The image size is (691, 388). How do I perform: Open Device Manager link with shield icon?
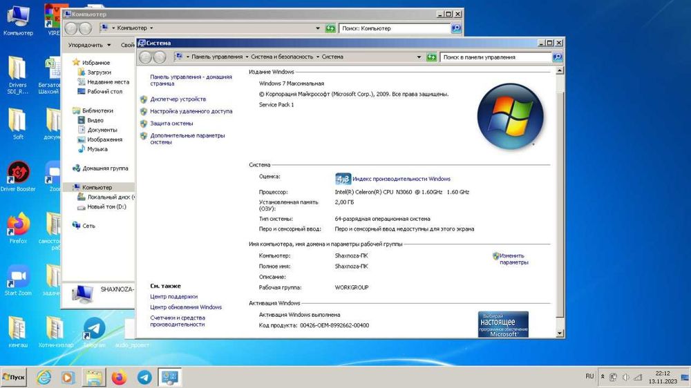pyautogui.click(x=178, y=99)
